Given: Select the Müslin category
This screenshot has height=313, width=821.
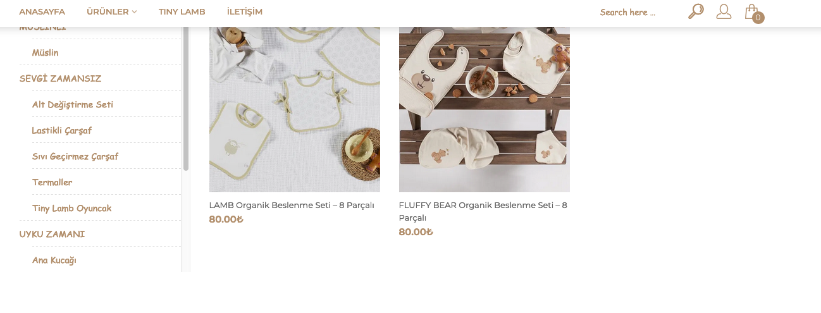Looking at the screenshot, I should (46, 52).
